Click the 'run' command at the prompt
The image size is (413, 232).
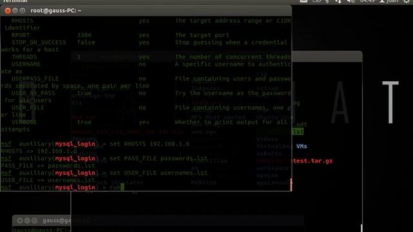(115, 188)
